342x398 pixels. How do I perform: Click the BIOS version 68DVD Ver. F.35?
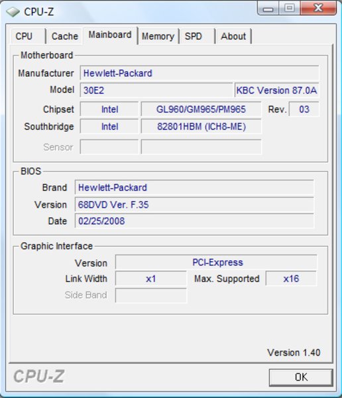point(194,204)
